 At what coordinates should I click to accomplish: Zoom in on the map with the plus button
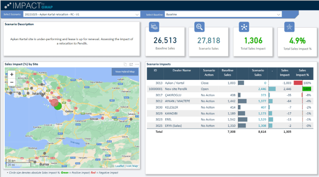(11, 75)
